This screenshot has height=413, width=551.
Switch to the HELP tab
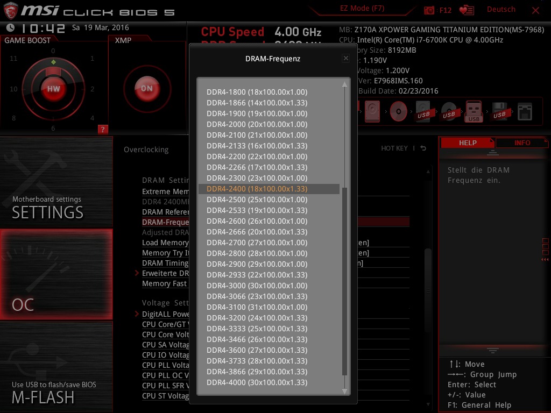(468, 143)
